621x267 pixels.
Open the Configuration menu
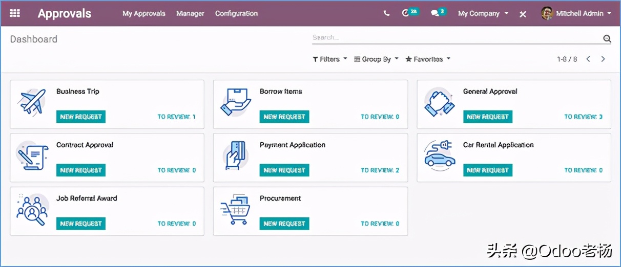pos(236,14)
